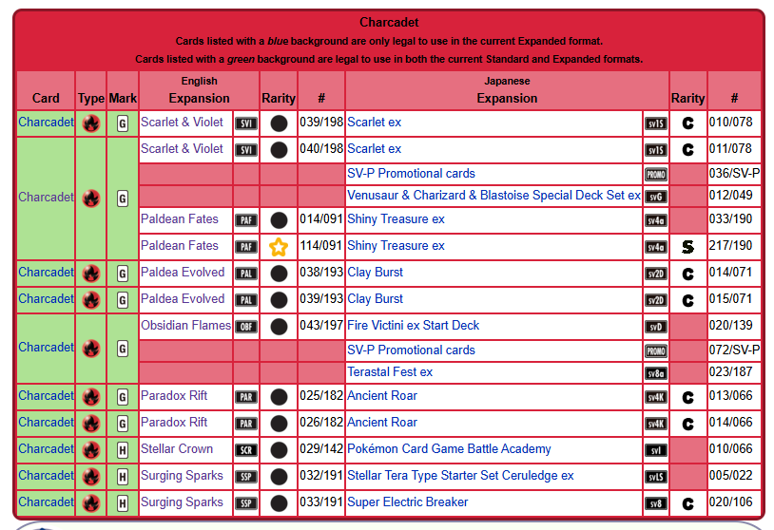Click the PAF set symbol in the 114/091 row
Viewport: 774px width, 530px height.
coord(246,247)
